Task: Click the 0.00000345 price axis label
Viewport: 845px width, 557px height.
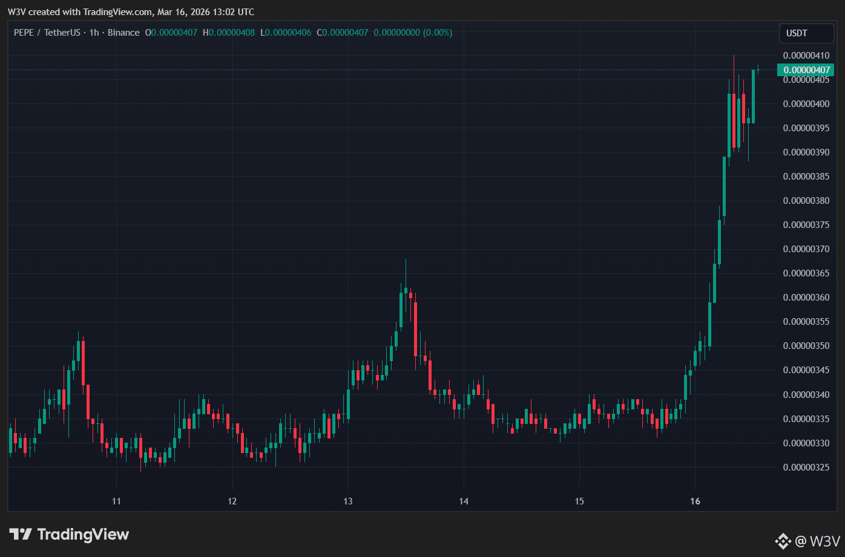Action: click(x=806, y=370)
